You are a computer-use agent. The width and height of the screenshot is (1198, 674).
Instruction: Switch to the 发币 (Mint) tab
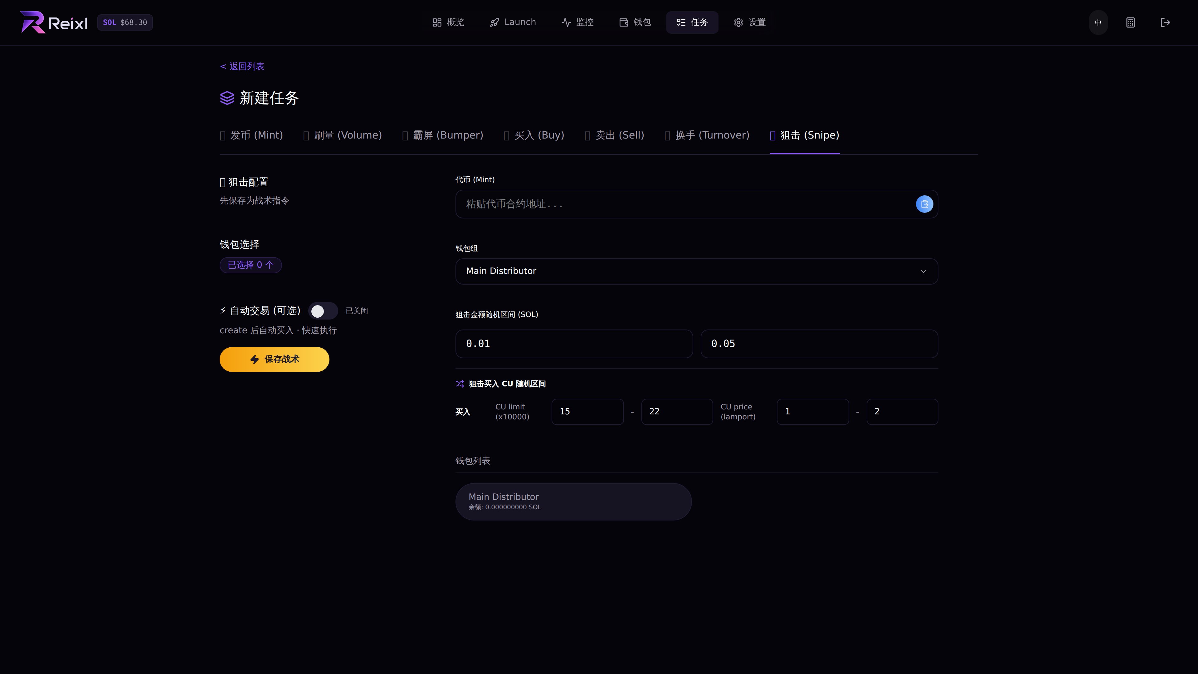(251, 135)
